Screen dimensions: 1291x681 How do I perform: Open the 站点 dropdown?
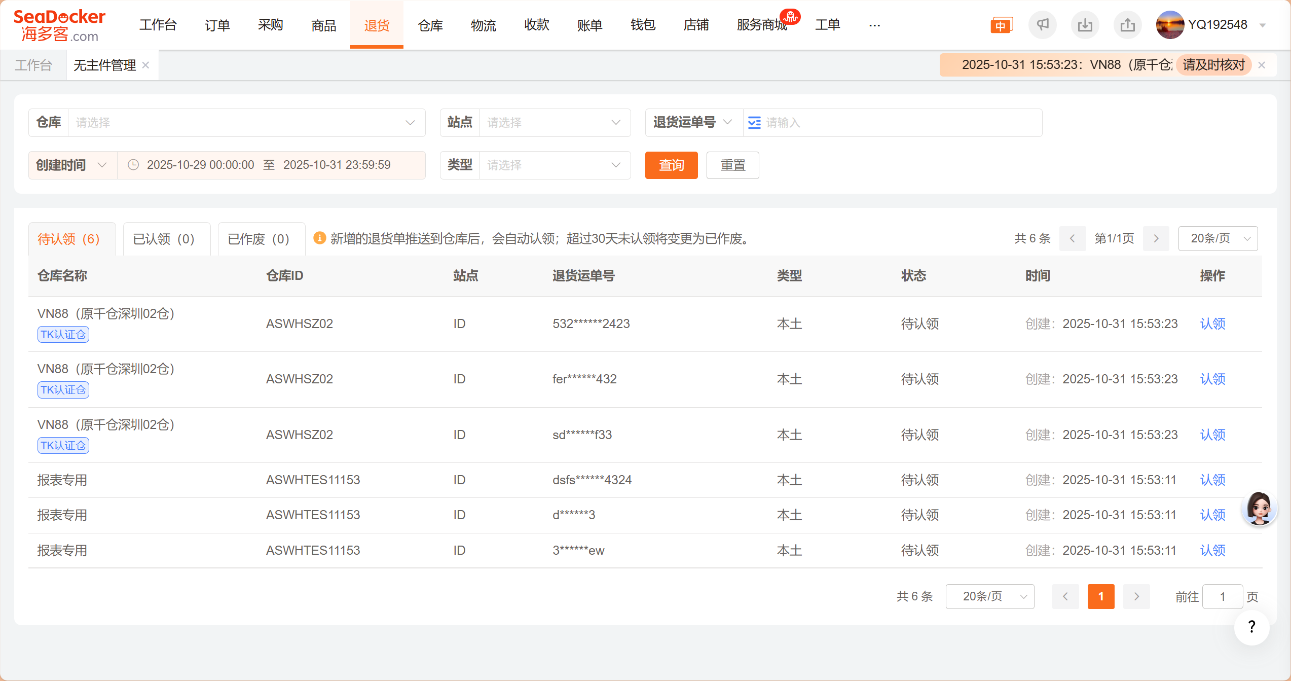click(x=555, y=123)
